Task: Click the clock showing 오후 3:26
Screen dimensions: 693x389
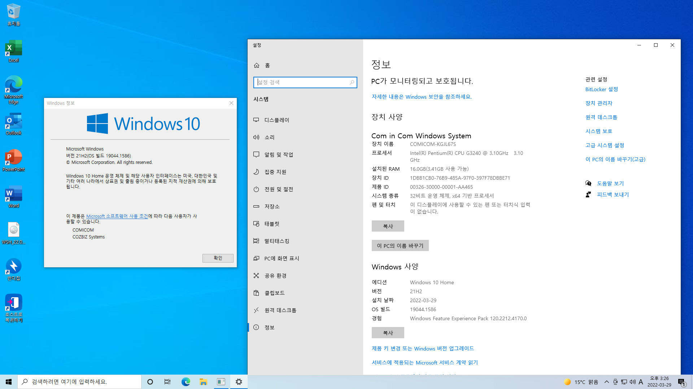Action: [659, 382]
